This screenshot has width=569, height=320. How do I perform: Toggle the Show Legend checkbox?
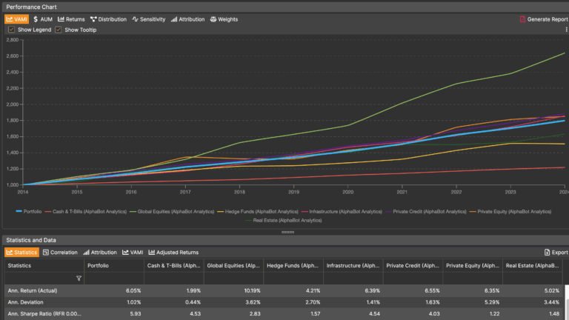11,30
